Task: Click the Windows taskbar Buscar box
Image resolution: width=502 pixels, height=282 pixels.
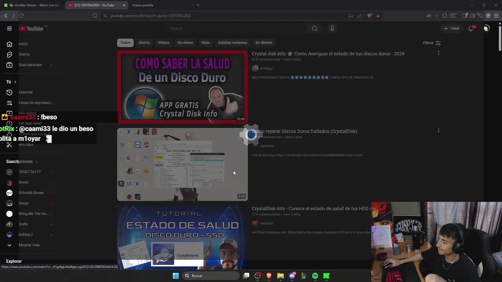Action: tap(211, 276)
